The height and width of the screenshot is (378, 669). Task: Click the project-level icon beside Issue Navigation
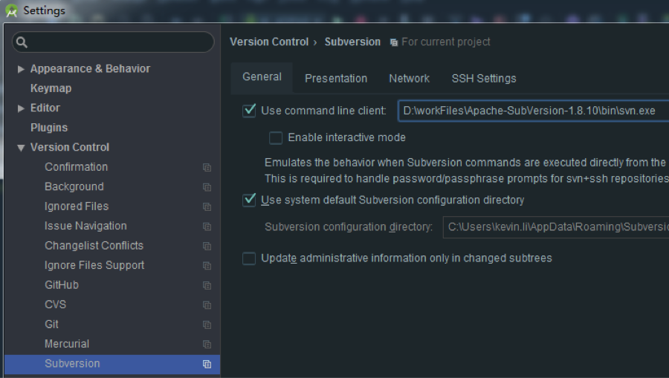point(207,227)
